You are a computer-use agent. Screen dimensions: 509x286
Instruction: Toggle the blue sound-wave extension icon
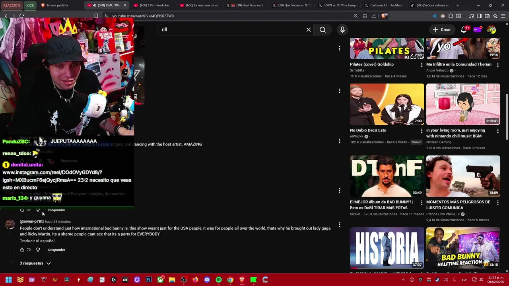434,16
